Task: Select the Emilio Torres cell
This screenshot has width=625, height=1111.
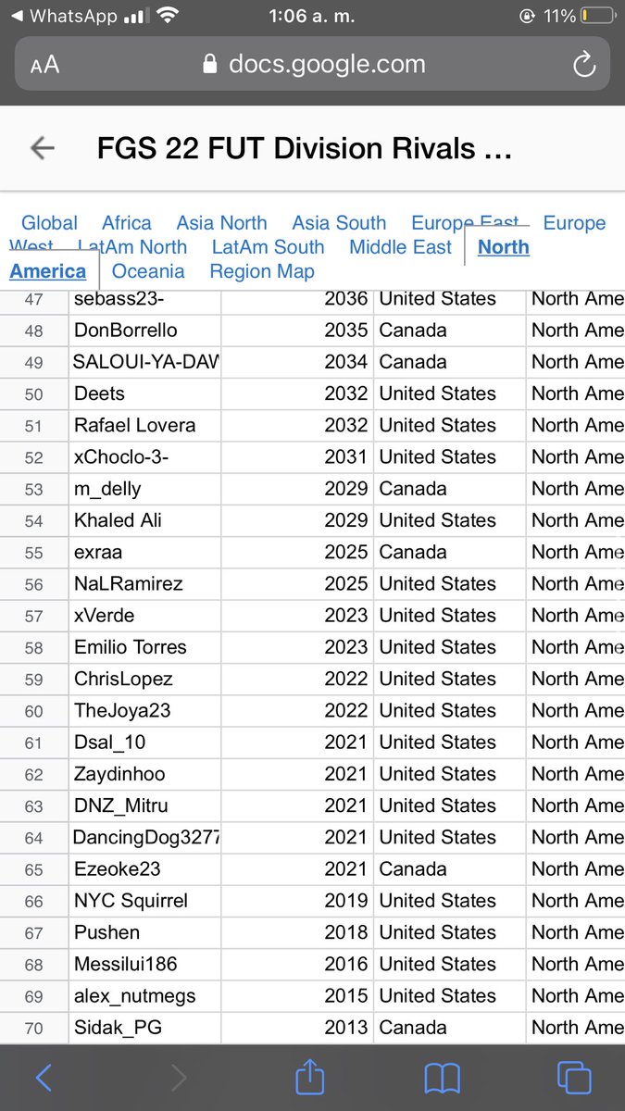Action: coord(144,647)
